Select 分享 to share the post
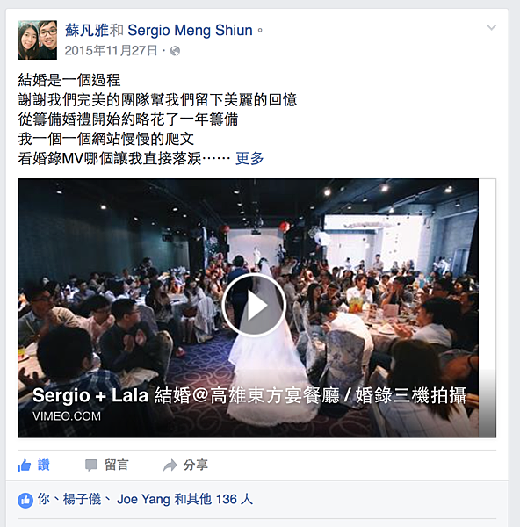 click(196, 466)
